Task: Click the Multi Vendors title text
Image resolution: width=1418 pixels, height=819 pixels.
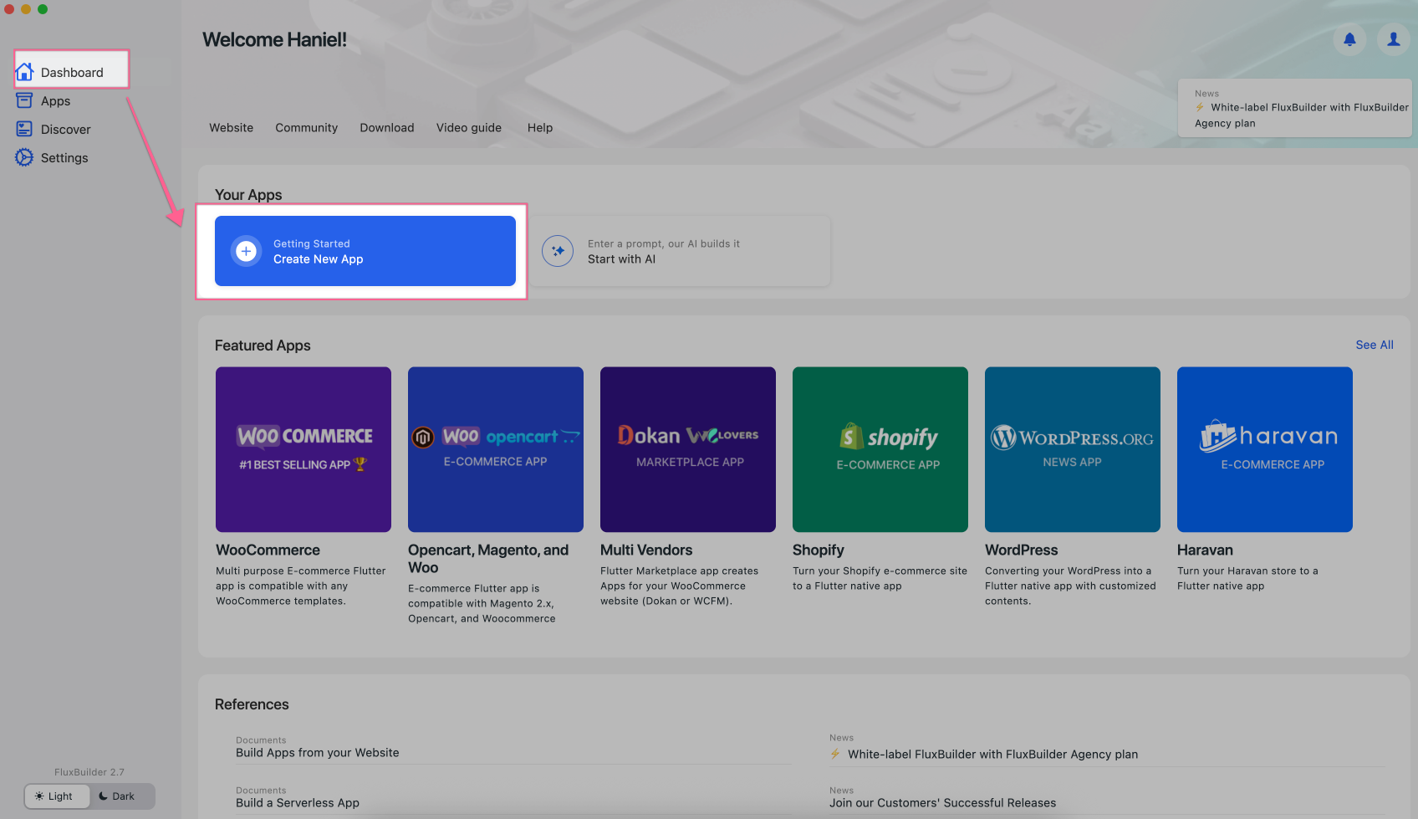Action: click(x=646, y=550)
